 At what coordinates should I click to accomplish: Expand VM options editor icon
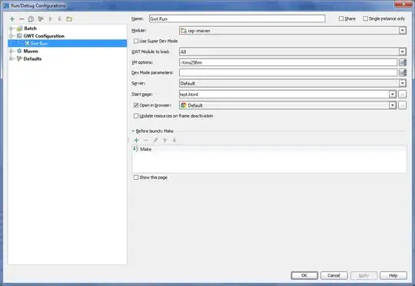[x=403, y=62]
